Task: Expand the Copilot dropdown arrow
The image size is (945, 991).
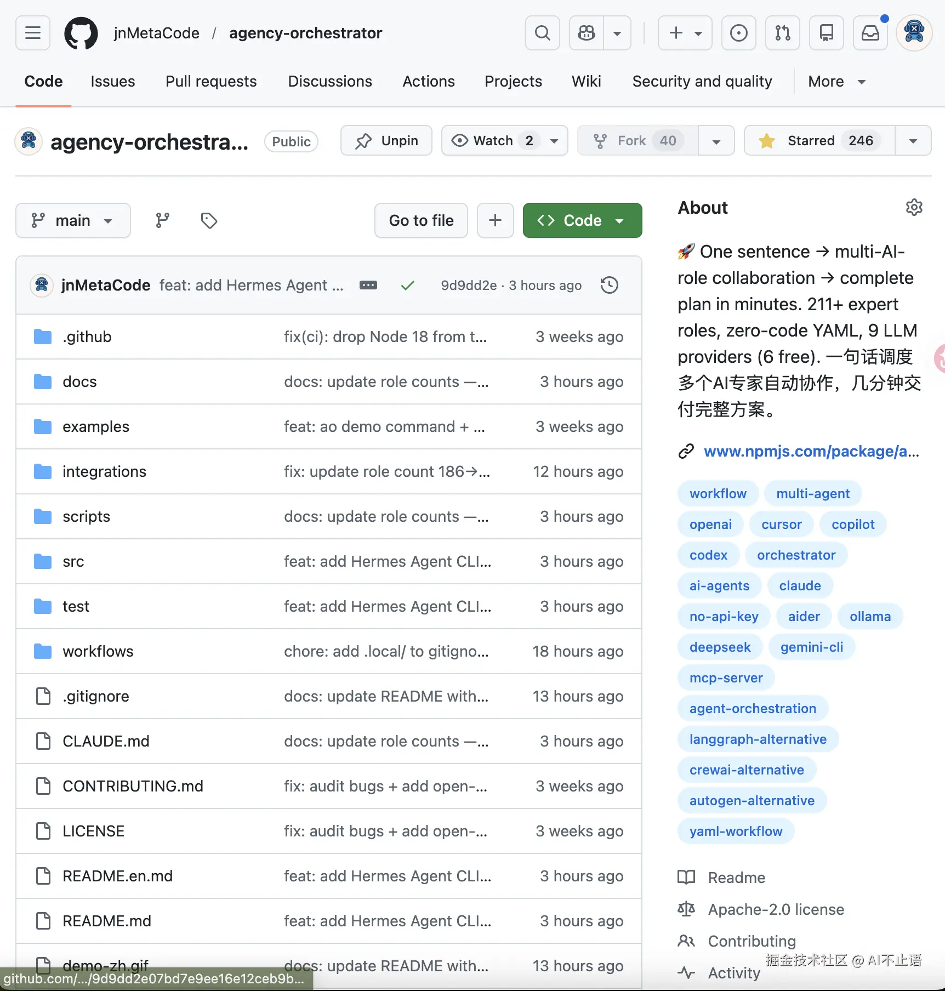Action: tap(617, 33)
